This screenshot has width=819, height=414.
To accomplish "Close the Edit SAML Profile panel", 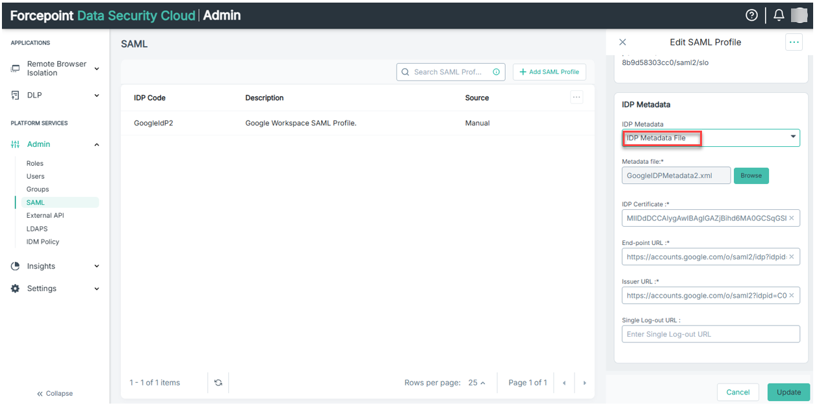I will pyautogui.click(x=623, y=42).
